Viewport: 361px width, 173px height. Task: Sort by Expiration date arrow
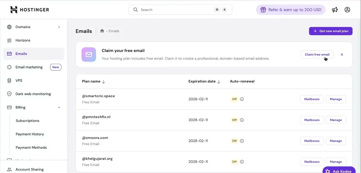219,82
